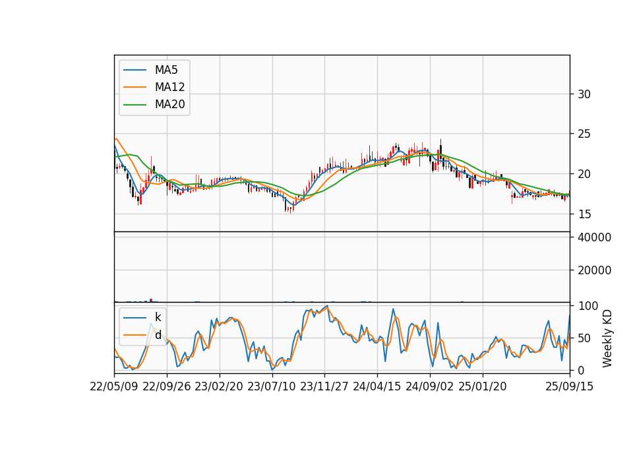Click the 23/07/10 date label

tap(272, 386)
